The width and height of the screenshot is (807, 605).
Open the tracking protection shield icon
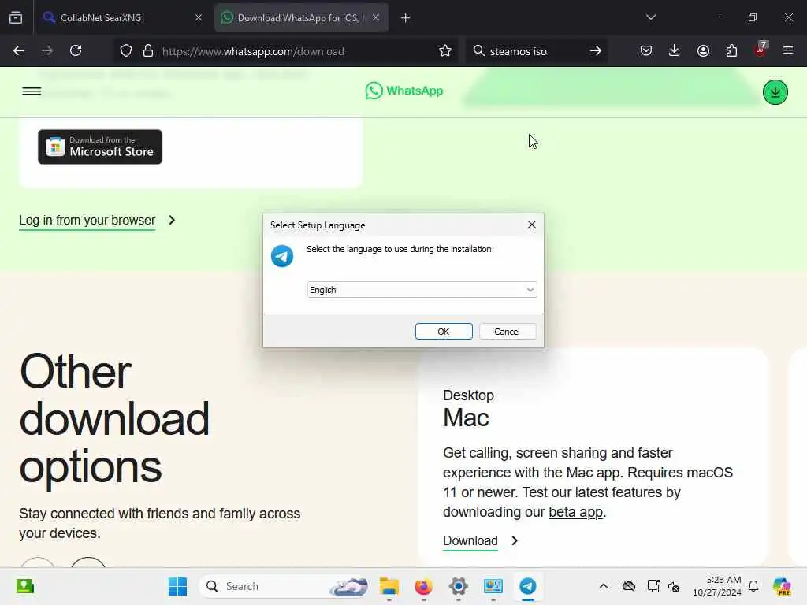click(x=126, y=51)
